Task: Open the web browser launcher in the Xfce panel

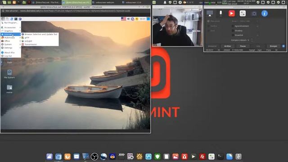Action: click(x=12, y=19)
